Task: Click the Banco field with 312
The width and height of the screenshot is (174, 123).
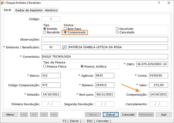Action: (x=51, y=76)
